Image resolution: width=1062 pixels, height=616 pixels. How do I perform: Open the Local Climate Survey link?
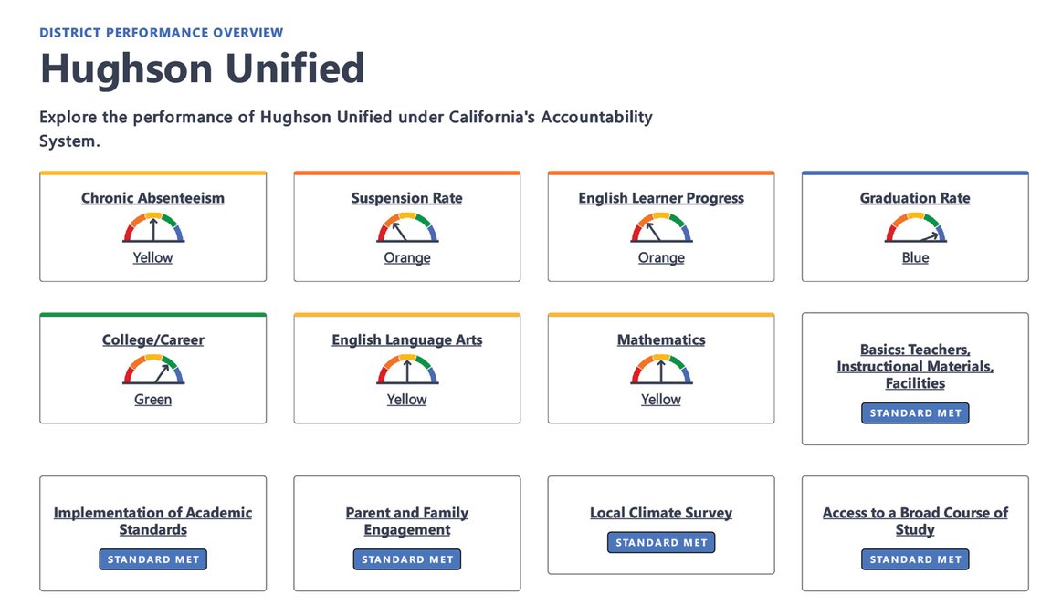(x=660, y=513)
